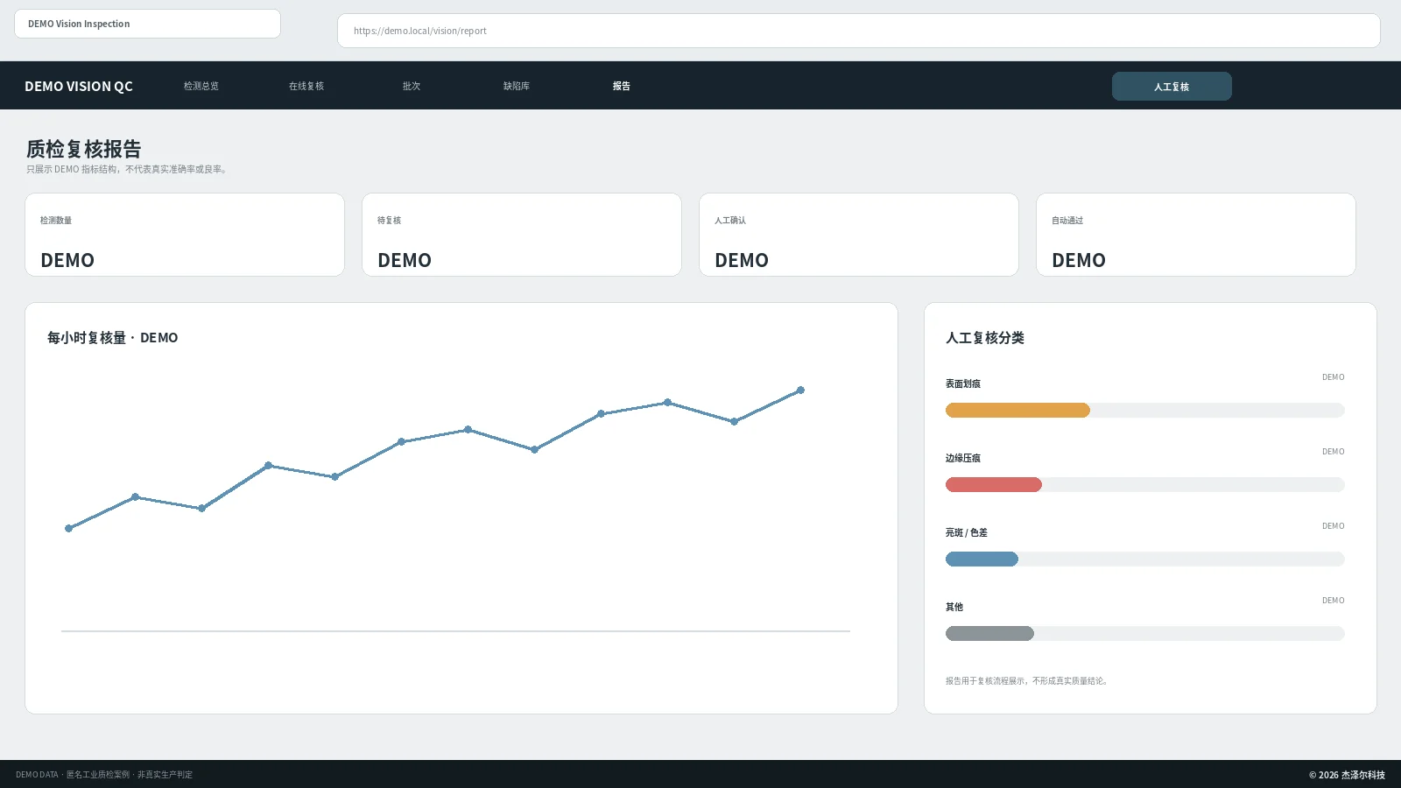Select the 报告 tab

coord(622,86)
